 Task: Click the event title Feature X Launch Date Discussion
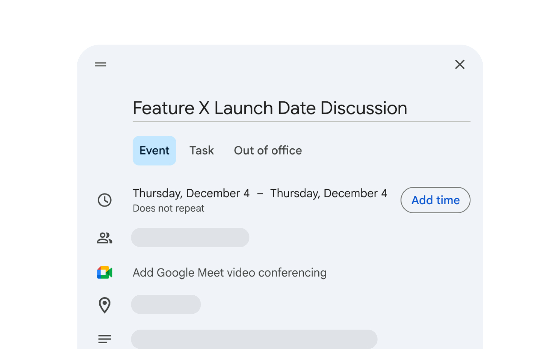coord(269,108)
